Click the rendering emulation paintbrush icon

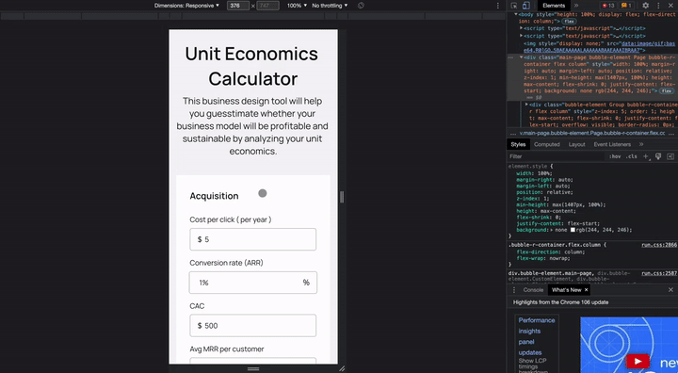[658, 156]
